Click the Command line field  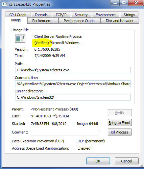[x=73, y=84]
